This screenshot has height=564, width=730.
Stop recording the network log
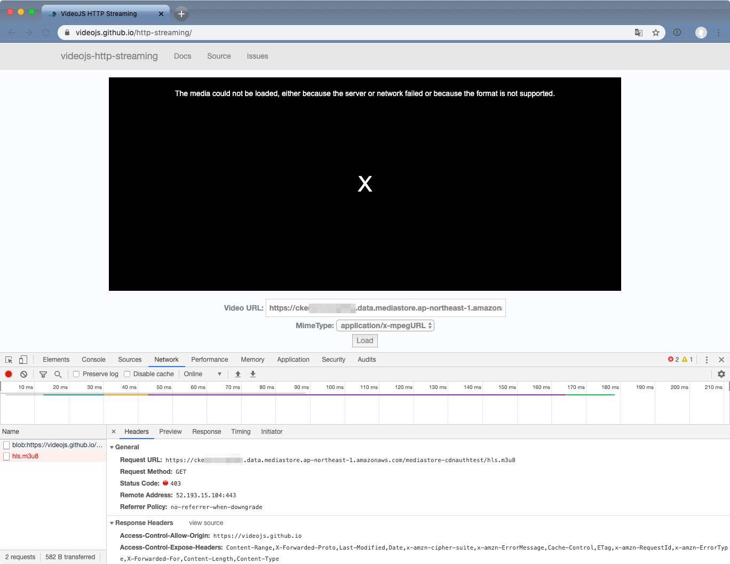pos(9,374)
